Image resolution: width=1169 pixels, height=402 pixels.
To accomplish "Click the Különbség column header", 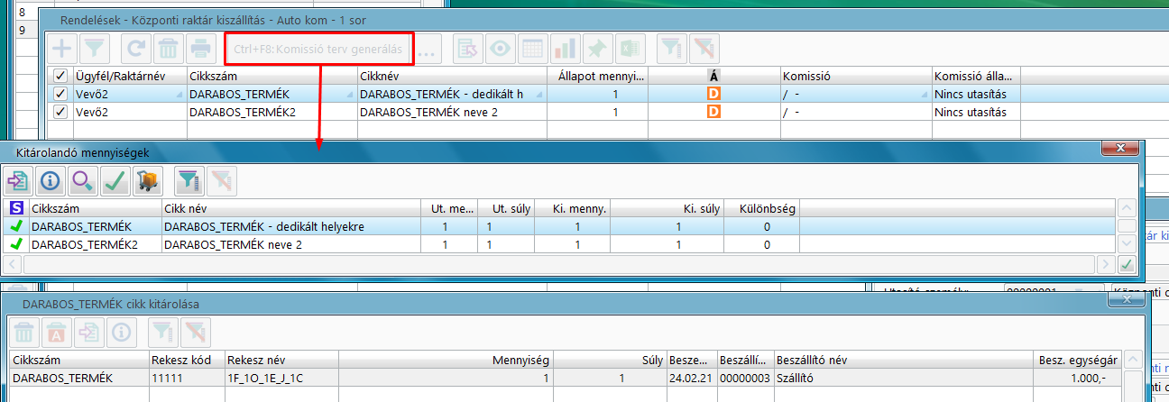I will click(x=762, y=208).
